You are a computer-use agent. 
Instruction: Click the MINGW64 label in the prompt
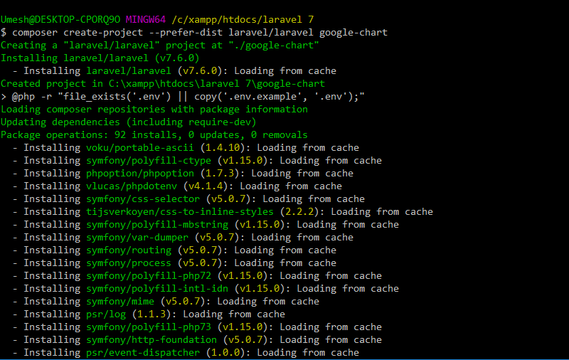click(146, 20)
